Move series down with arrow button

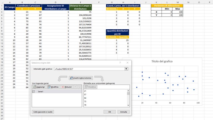click(80, 87)
